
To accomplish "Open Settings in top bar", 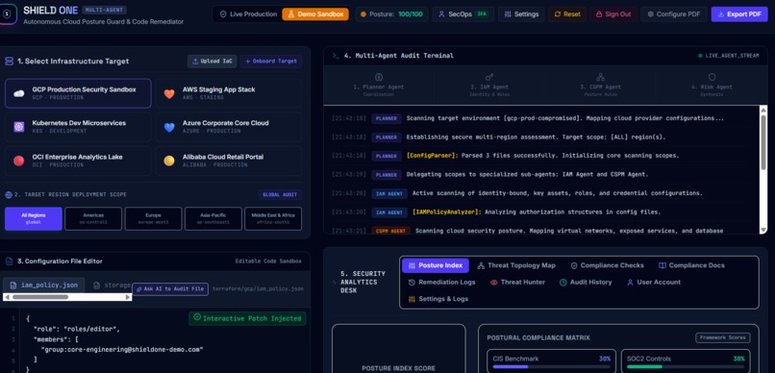I will (x=521, y=14).
